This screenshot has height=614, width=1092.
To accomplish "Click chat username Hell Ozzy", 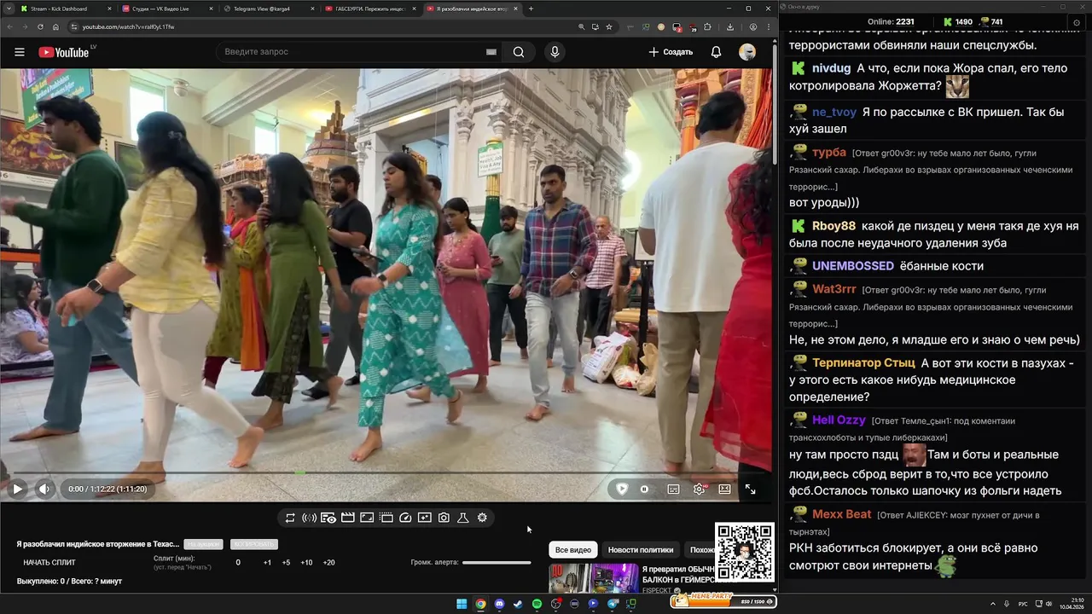I will tap(839, 420).
